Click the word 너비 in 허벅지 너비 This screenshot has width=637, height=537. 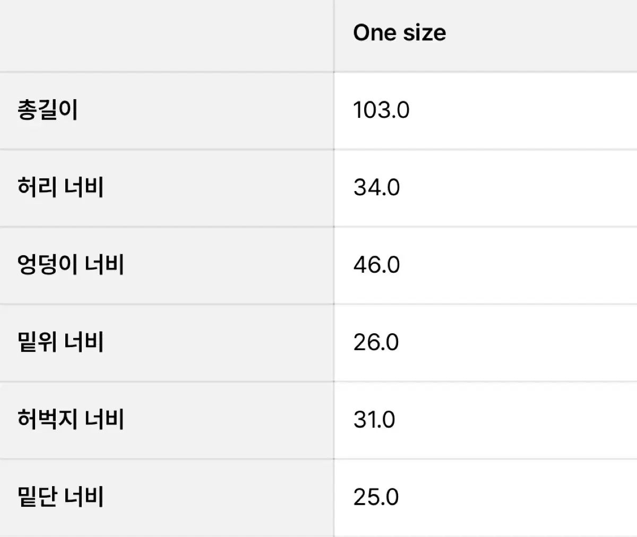tap(105, 420)
